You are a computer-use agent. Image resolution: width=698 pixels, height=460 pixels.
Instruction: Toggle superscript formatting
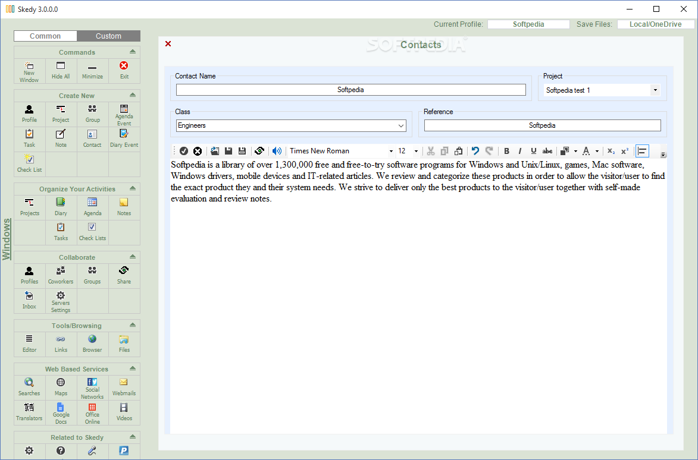pos(625,151)
